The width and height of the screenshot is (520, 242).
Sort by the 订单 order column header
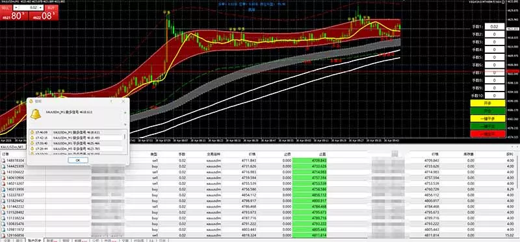(5, 154)
